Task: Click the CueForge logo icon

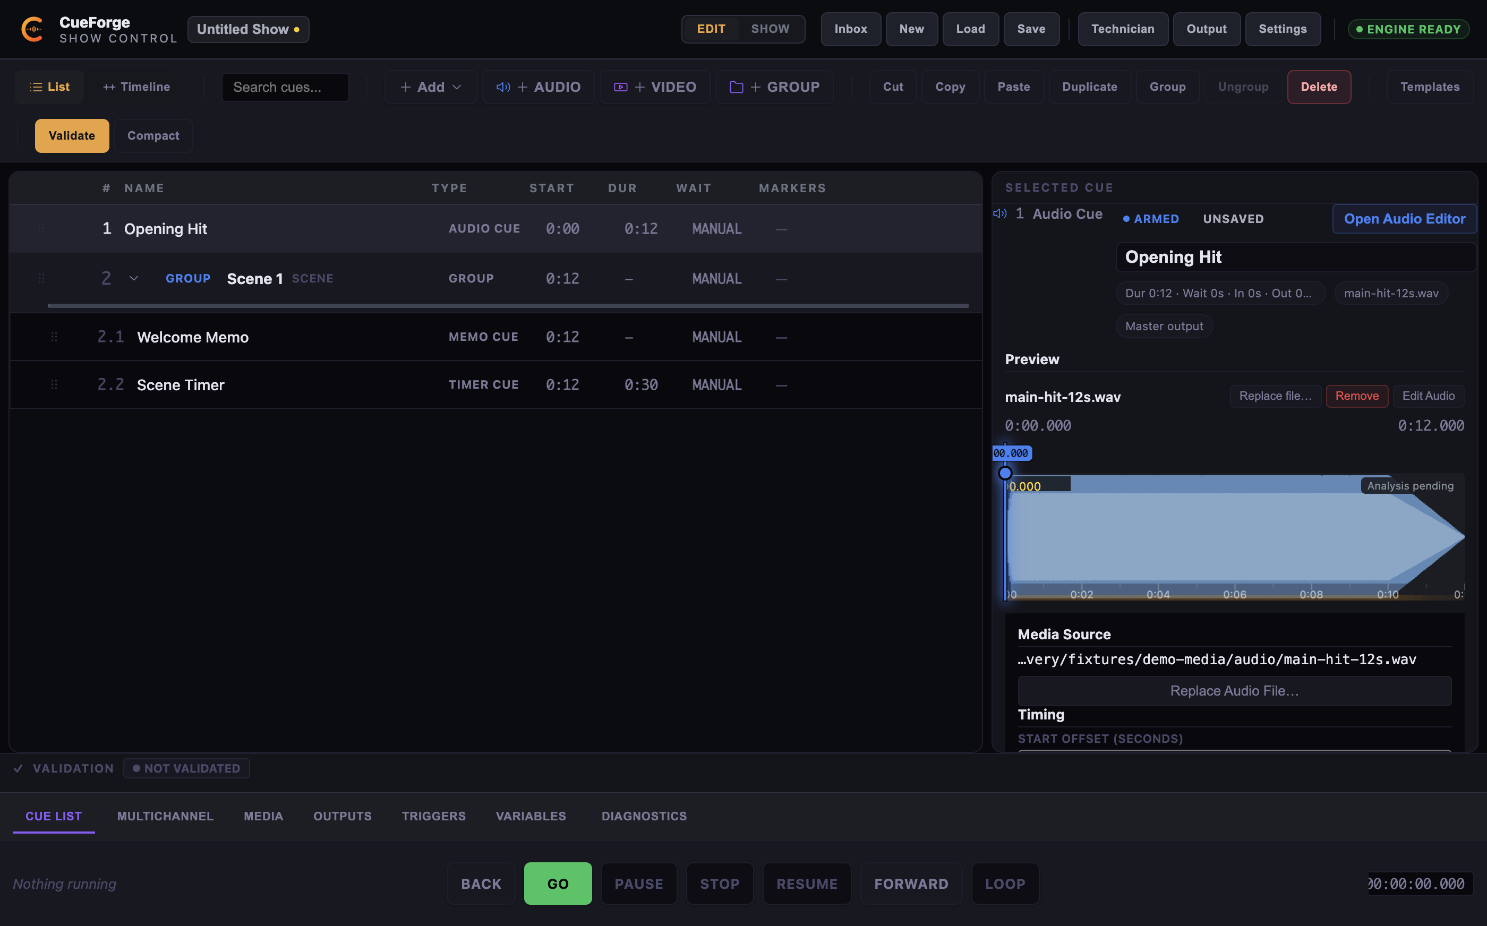Action: (x=32, y=29)
